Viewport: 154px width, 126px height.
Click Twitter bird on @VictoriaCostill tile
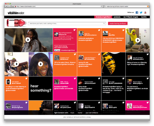pyautogui.click(x=99, y=78)
